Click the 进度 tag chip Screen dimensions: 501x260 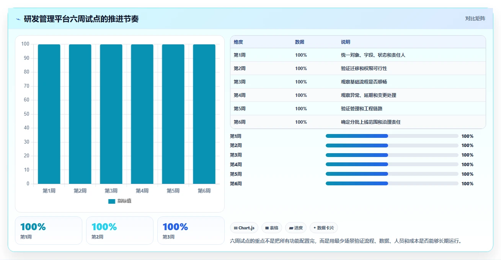coord(296,228)
